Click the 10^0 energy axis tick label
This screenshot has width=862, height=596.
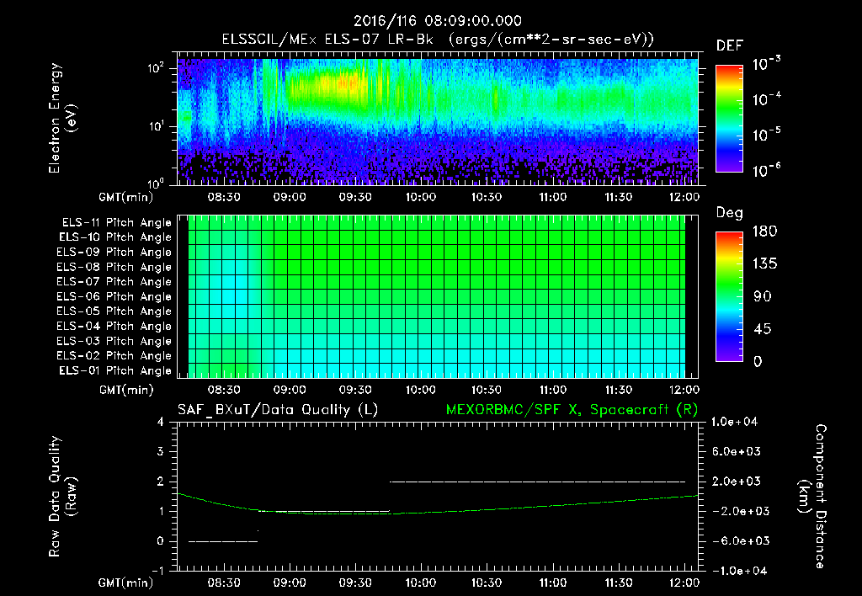[x=156, y=184]
